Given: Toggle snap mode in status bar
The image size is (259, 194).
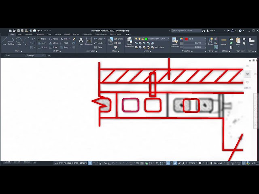Looking at the screenshot, I should (93, 163).
